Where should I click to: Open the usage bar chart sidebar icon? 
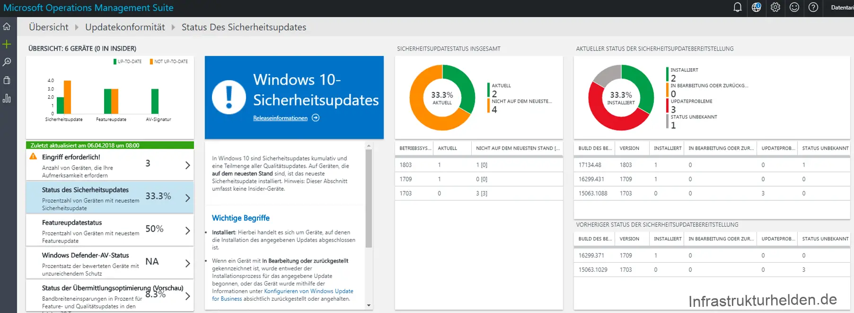pyautogui.click(x=7, y=98)
